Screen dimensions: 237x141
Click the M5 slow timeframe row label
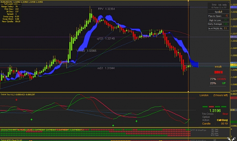(x=215, y=133)
